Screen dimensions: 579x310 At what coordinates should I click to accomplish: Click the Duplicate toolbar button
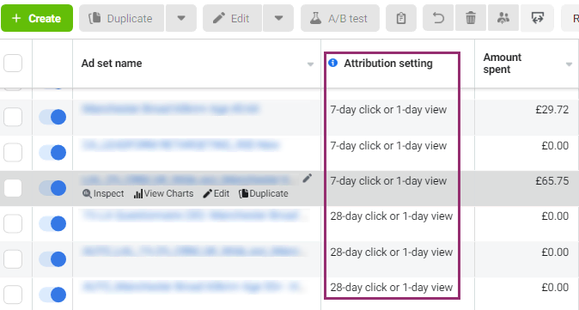(121, 18)
